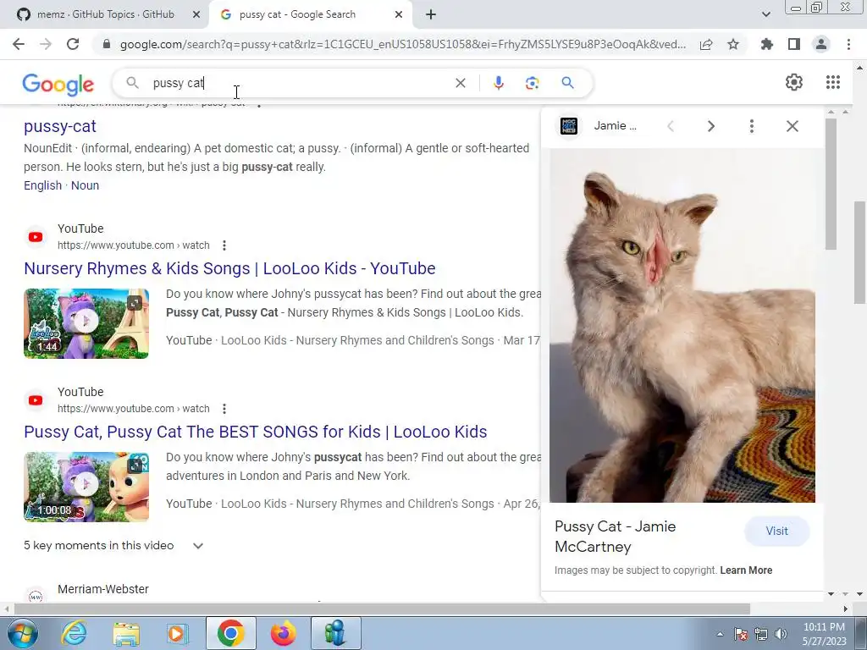867x650 pixels.
Task: Open Google quick settings gear
Action: [794, 82]
